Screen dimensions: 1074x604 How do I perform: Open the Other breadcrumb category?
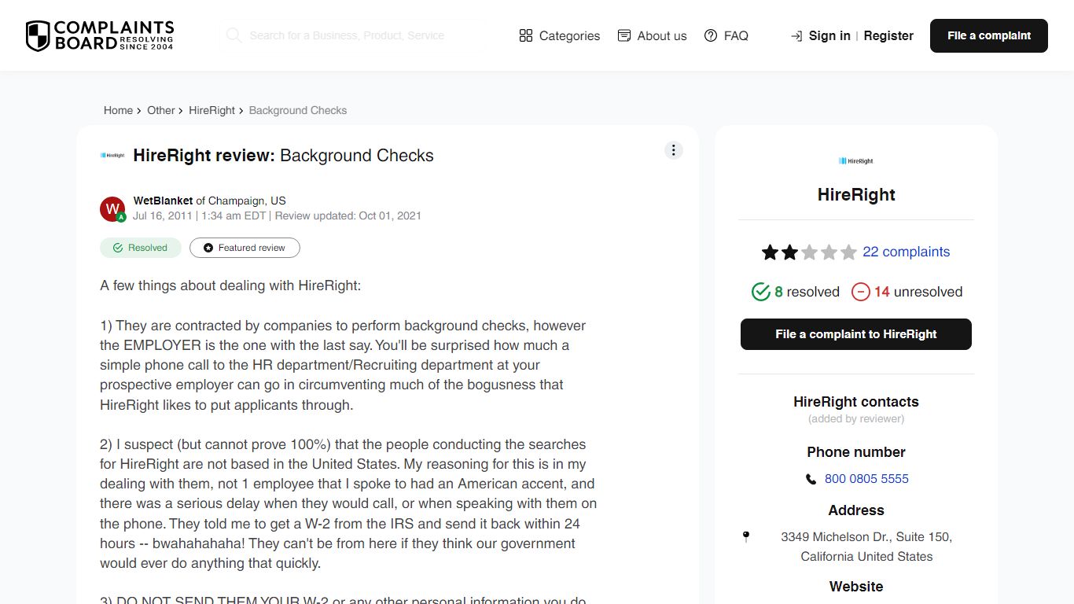pos(161,110)
